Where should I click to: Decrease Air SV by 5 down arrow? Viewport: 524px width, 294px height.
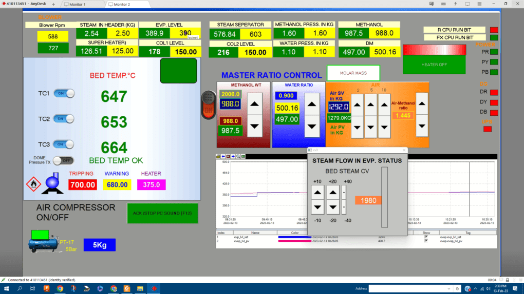pos(370,127)
